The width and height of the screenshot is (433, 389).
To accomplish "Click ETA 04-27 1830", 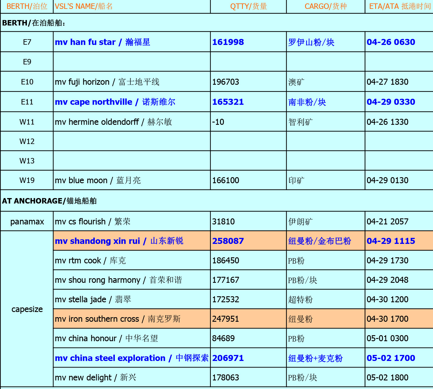I will point(399,82).
